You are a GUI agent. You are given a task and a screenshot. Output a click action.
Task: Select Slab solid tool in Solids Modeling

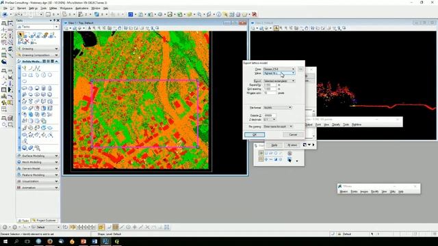coord(25,88)
